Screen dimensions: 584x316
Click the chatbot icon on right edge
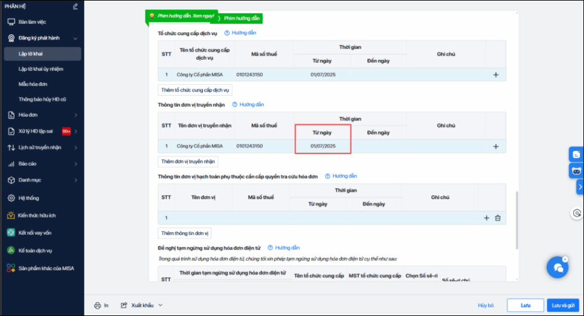pos(576,171)
